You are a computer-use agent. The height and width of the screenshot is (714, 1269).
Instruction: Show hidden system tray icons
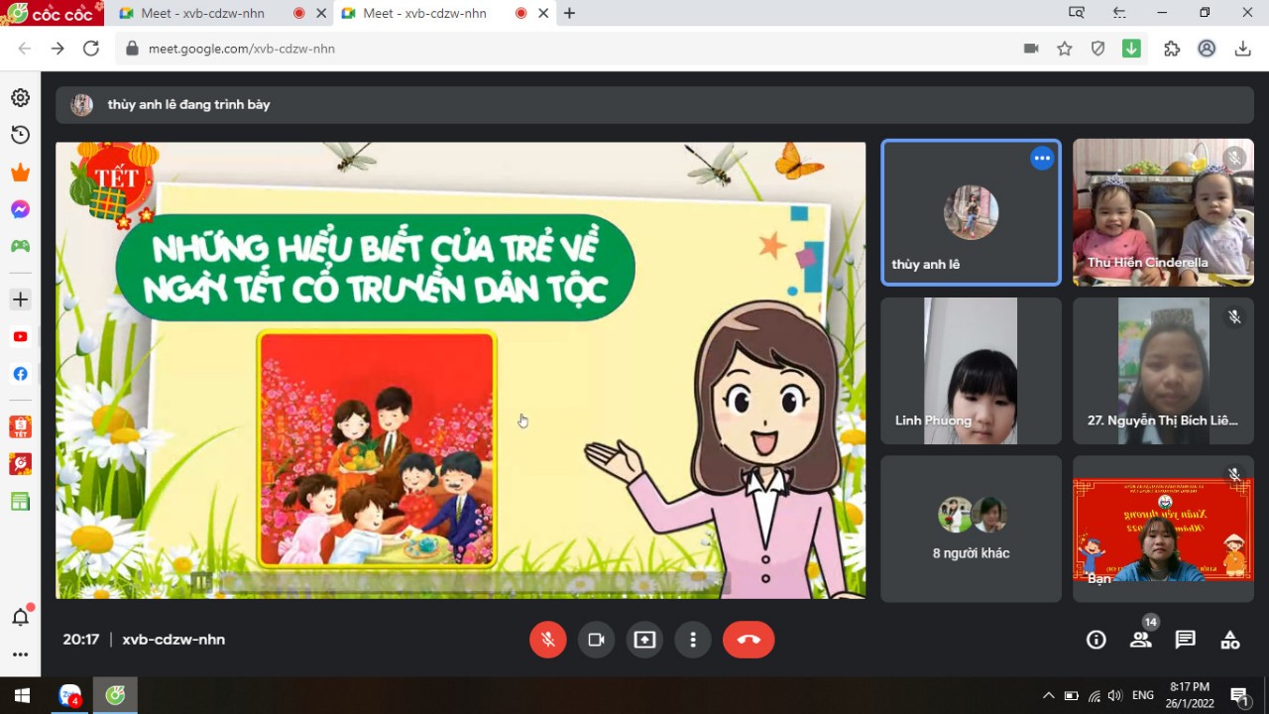tap(1048, 695)
